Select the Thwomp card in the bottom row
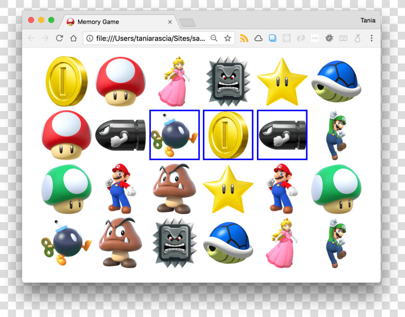 point(175,243)
